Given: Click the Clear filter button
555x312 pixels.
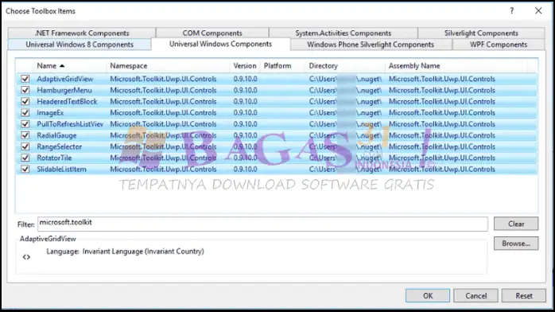Looking at the screenshot, I should point(516,224).
